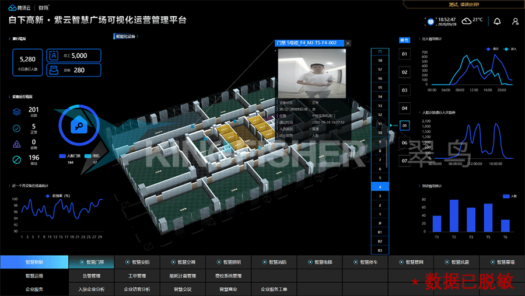Viewport: 525px width, 296px height.
Task: Open the 智慧运维 main tab
Action: point(34,276)
